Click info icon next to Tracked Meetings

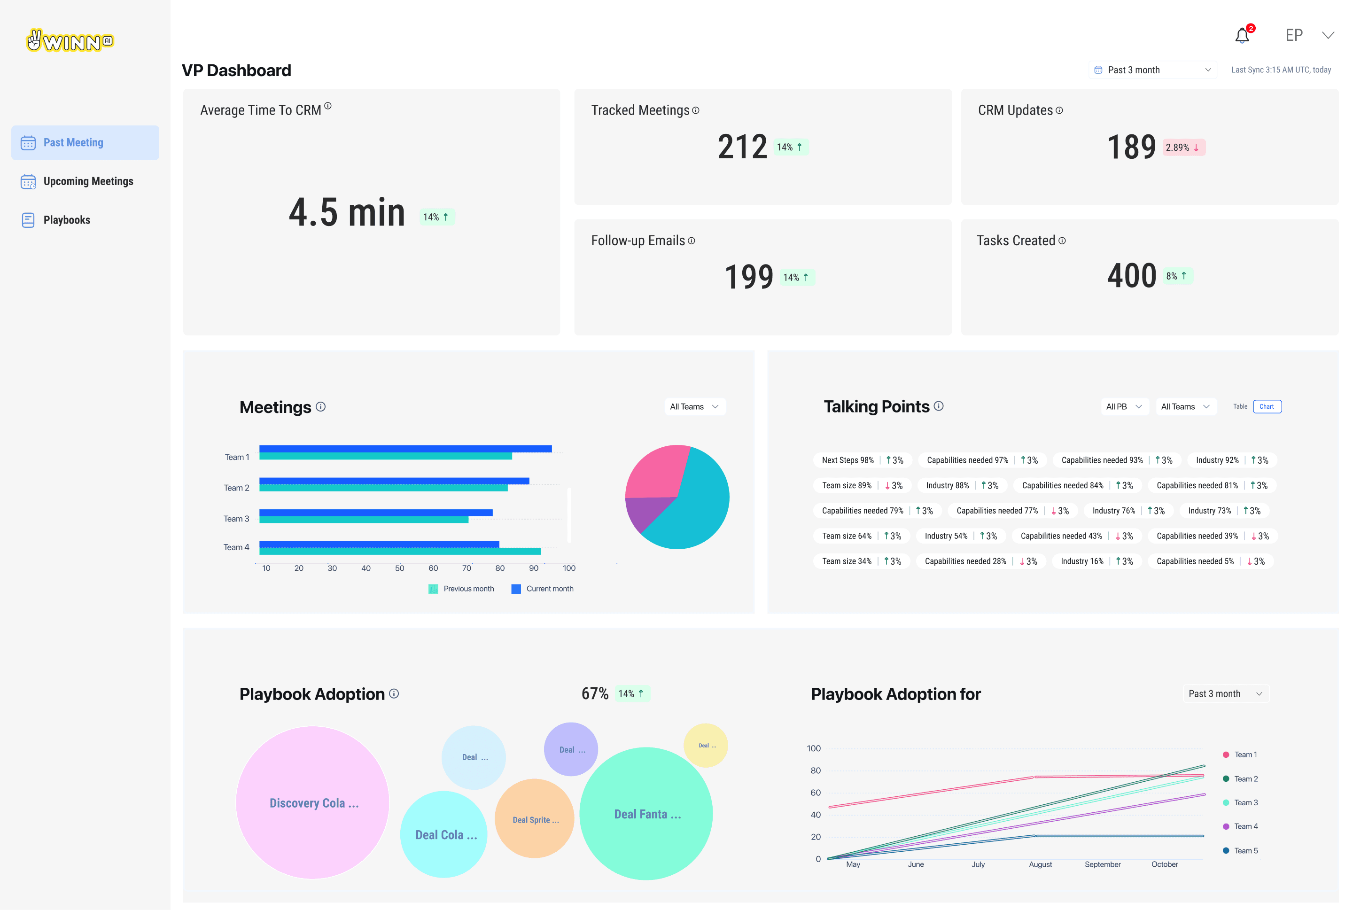pos(696,110)
